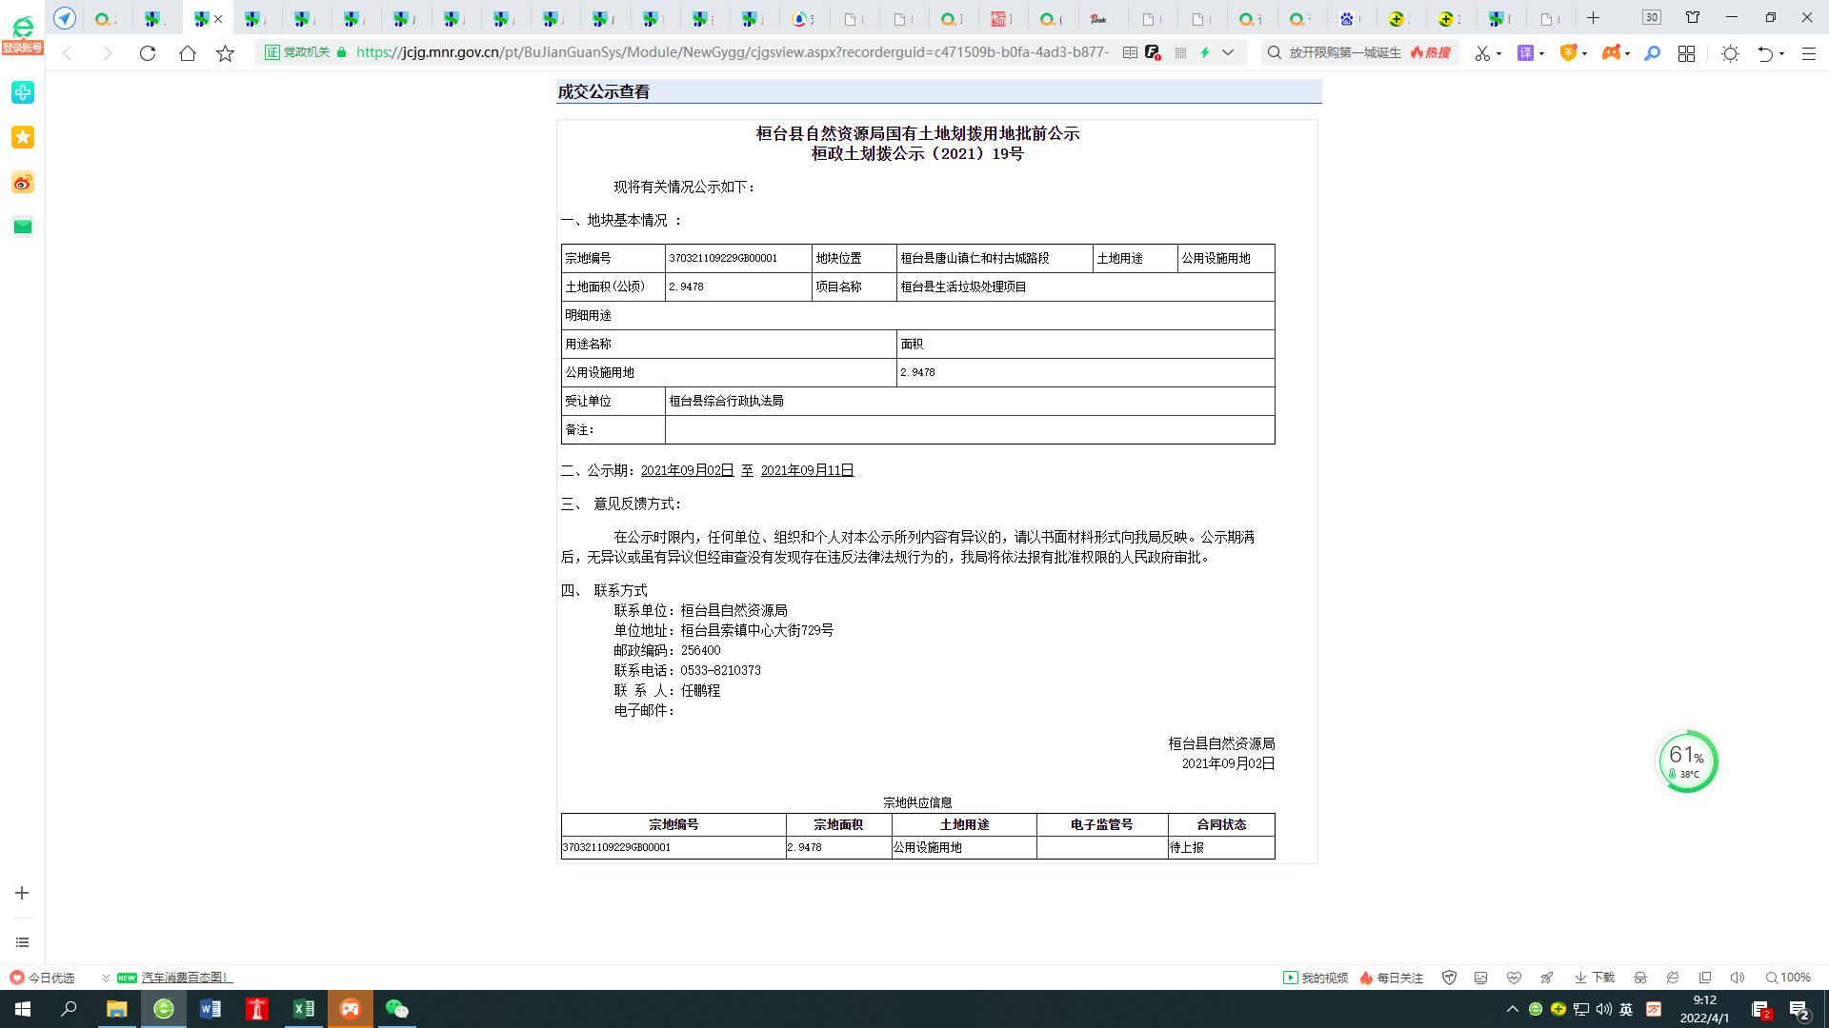The image size is (1829, 1028).
Task: Click the rocket accelerator icon
Action: click(x=1547, y=978)
